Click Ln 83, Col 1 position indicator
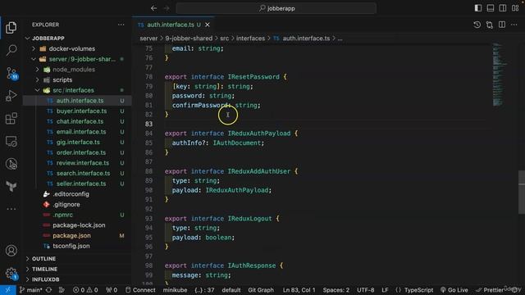Viewport: 525px width, 295px height. [x=299, y=290]
